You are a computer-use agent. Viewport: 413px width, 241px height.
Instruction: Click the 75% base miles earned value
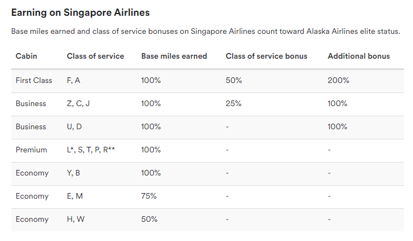[x=149, y=196]
